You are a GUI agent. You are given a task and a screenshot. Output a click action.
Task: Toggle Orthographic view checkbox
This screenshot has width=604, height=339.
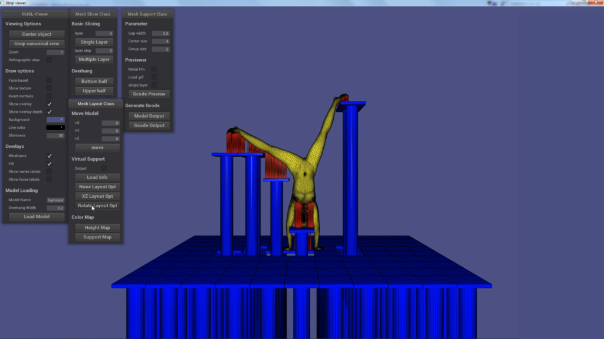[50, 60]
